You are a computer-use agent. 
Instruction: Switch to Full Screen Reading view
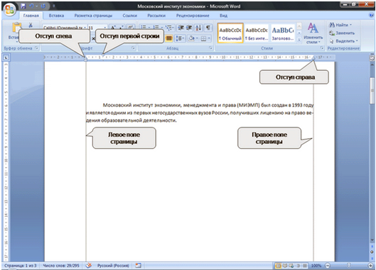click(285, 266)
